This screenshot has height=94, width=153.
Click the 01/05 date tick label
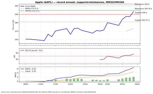pos(108,84)
